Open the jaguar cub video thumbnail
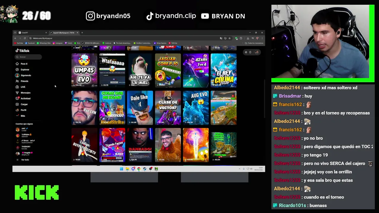379x213 pixels. tap(224, 145)
